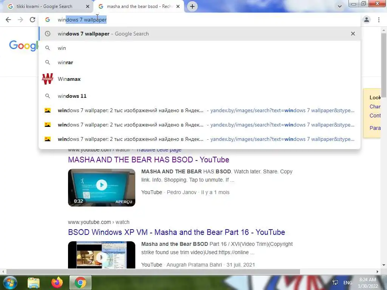
Task: Click the horizontal scrollbar thumb
Action: tap(153, 272)
